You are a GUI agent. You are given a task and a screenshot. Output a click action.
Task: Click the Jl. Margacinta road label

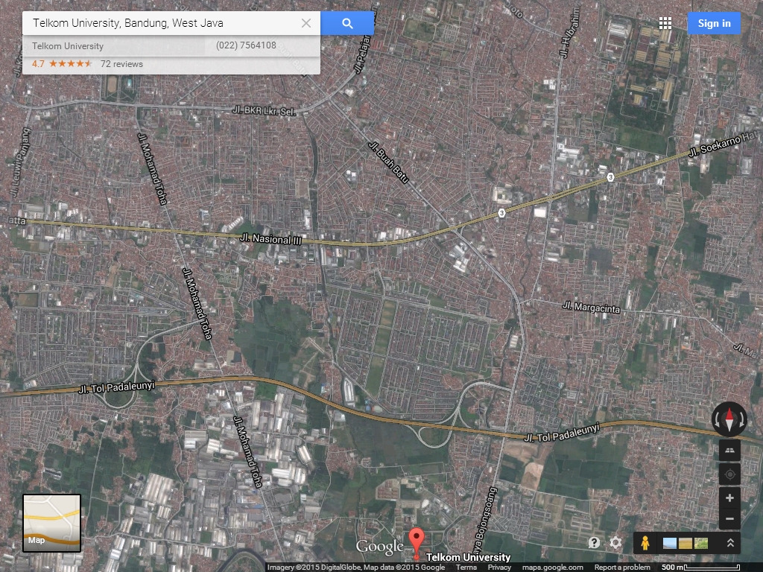pyautogui.click(x=591, y=307)
